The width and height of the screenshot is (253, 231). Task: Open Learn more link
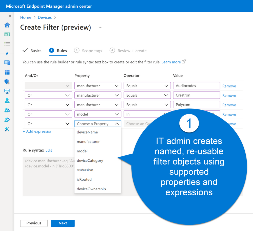click(171, 62)
